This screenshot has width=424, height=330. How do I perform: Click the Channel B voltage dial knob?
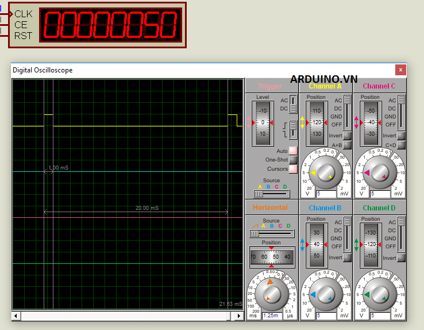326,294
